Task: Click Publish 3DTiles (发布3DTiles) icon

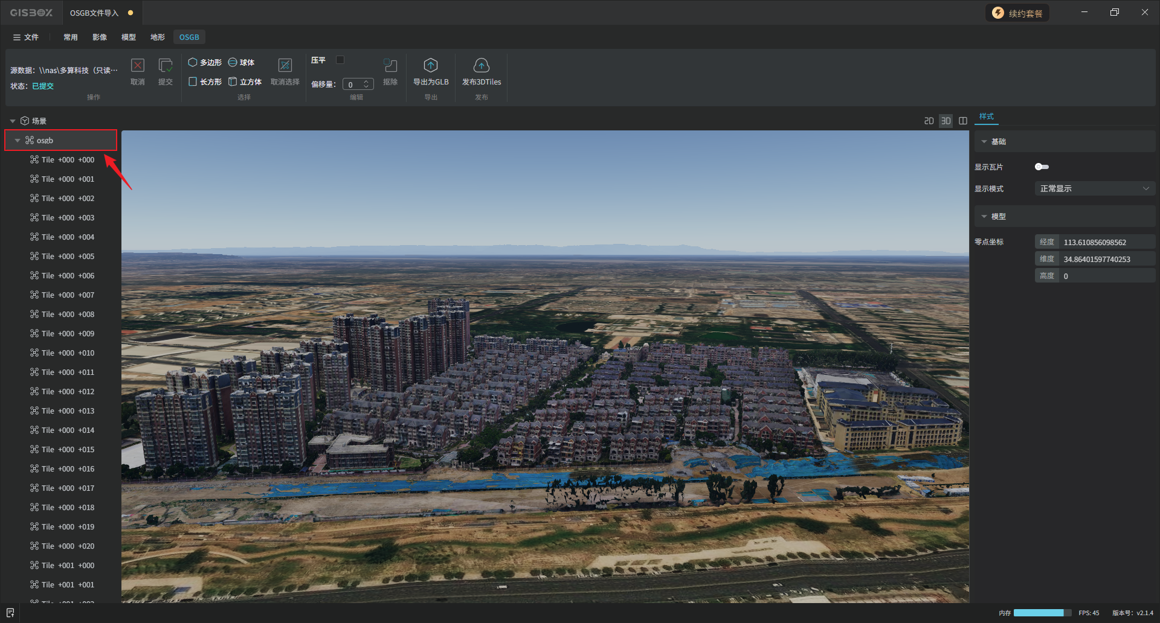Action: coord(481,66)
